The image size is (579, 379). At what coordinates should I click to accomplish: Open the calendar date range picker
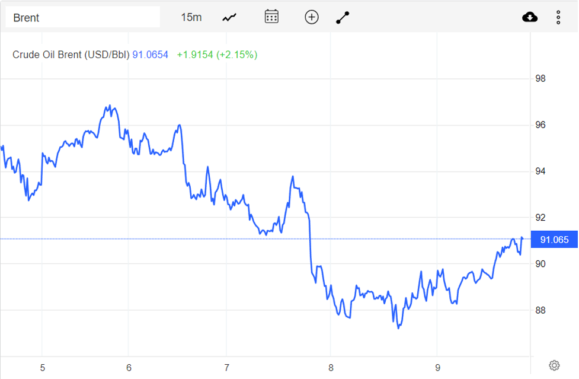271,17
